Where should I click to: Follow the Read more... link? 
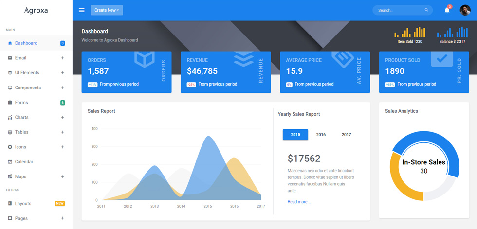click(x=299, y=202)
